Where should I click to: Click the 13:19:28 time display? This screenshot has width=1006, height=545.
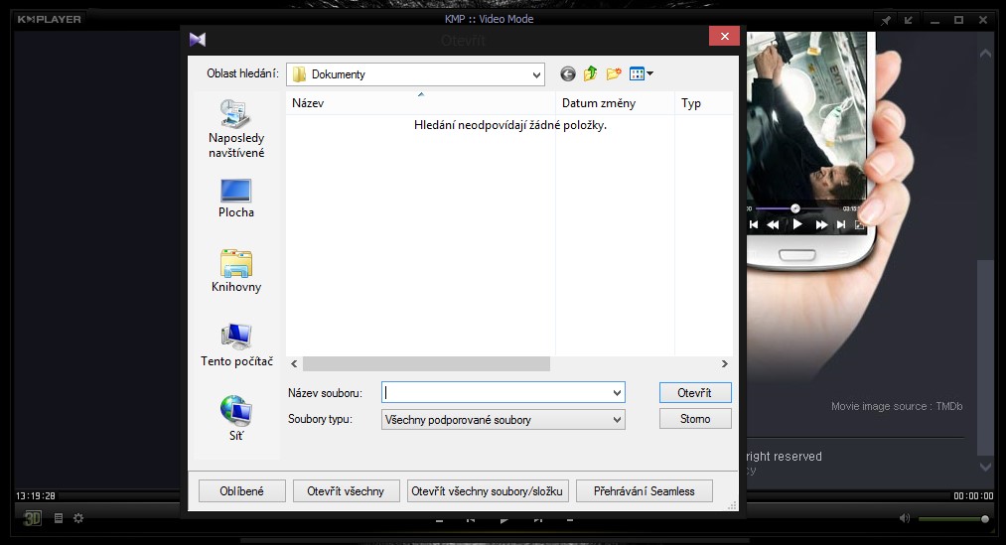point(36,496)
